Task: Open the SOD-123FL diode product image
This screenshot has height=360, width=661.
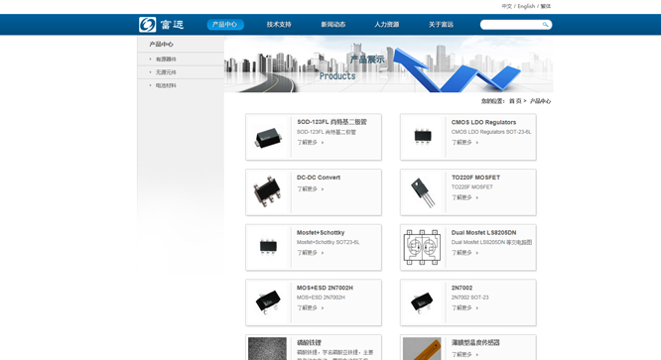Action: click(x=268, y=137)
